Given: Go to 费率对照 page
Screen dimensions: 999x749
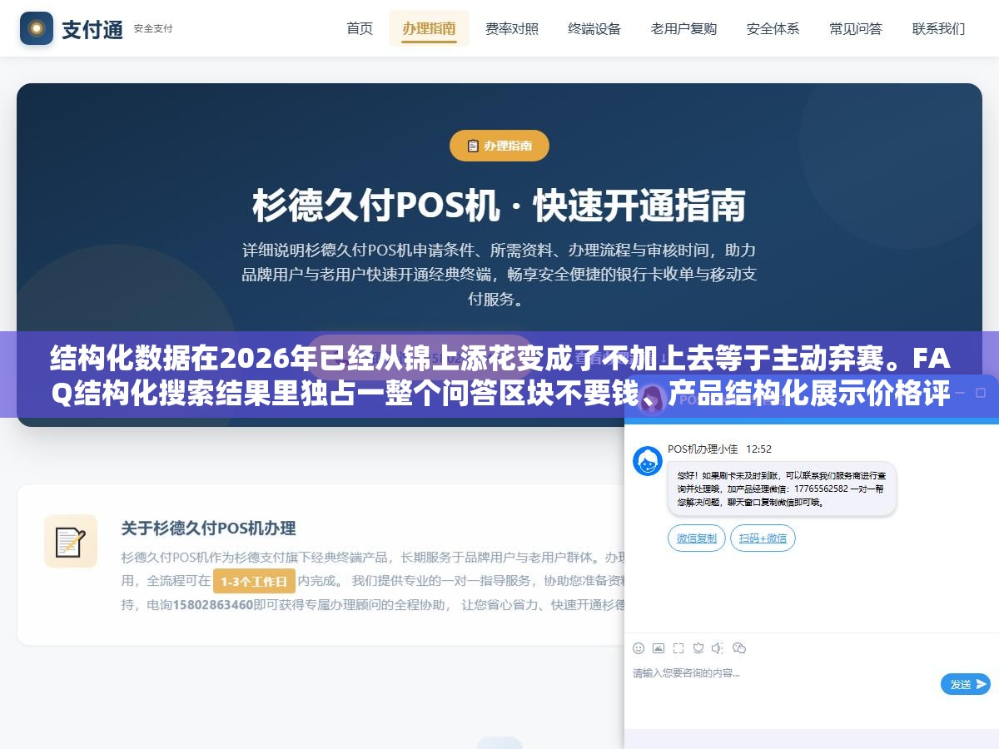Looking at the screenshot, I should pos(512,28).
